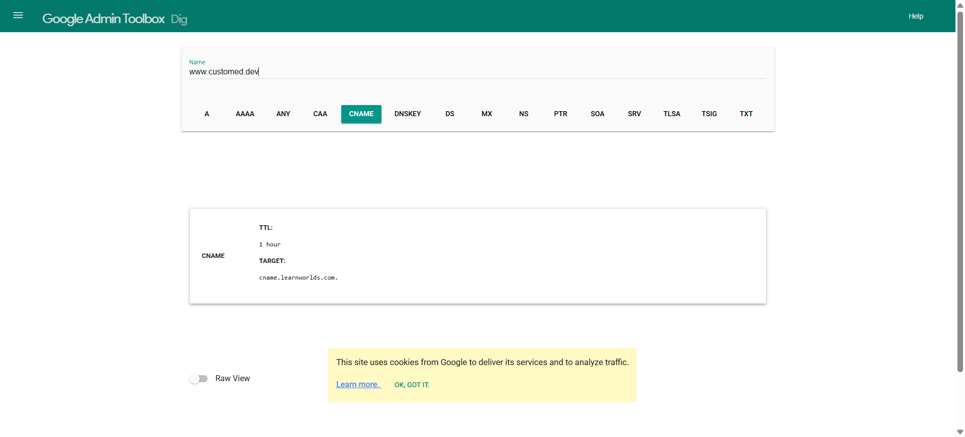The height and width of the screenshot is (437, 965).
Task: Click the CNAME result row label
Action: point(213,256)
